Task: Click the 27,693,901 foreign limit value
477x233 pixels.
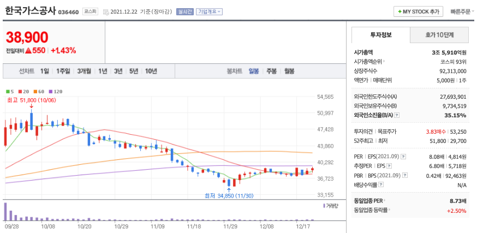Action: (x=454, y=97)
